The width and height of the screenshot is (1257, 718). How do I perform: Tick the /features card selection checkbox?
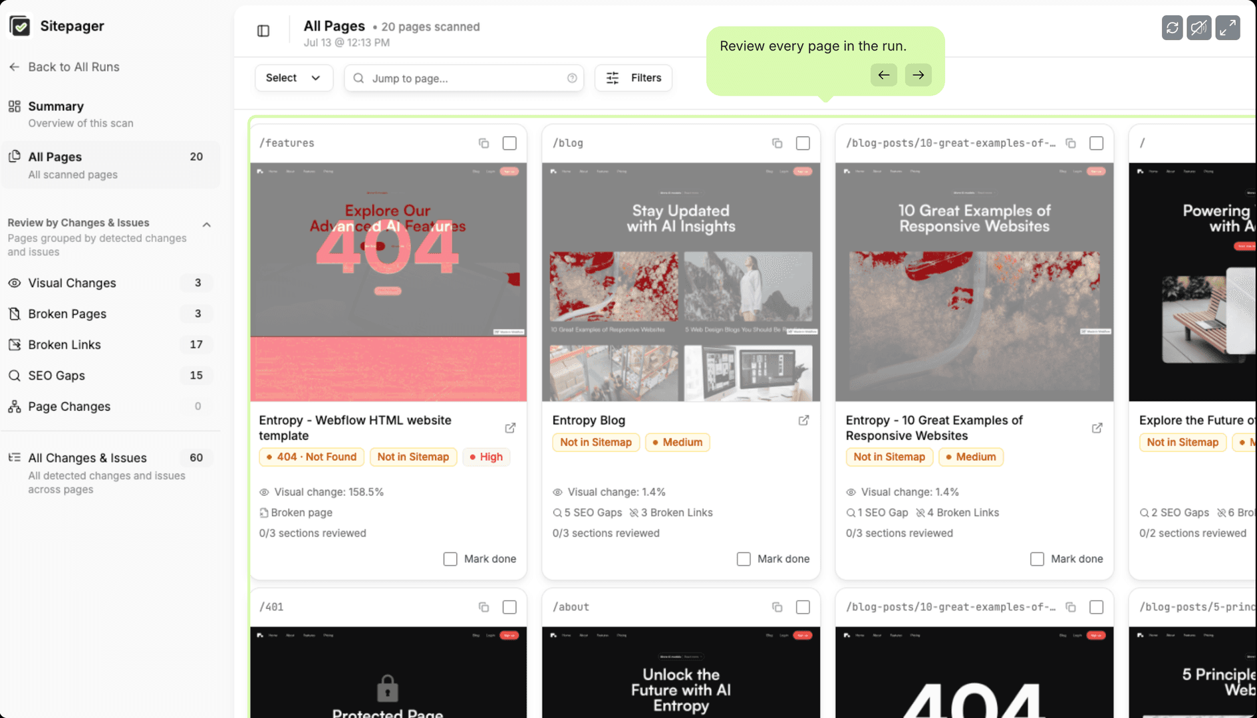(509, 143)
